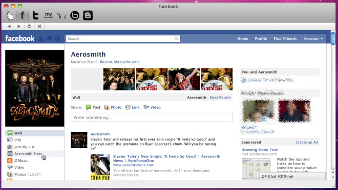
Task: Select Post share option
Action: tap(93, 107)
